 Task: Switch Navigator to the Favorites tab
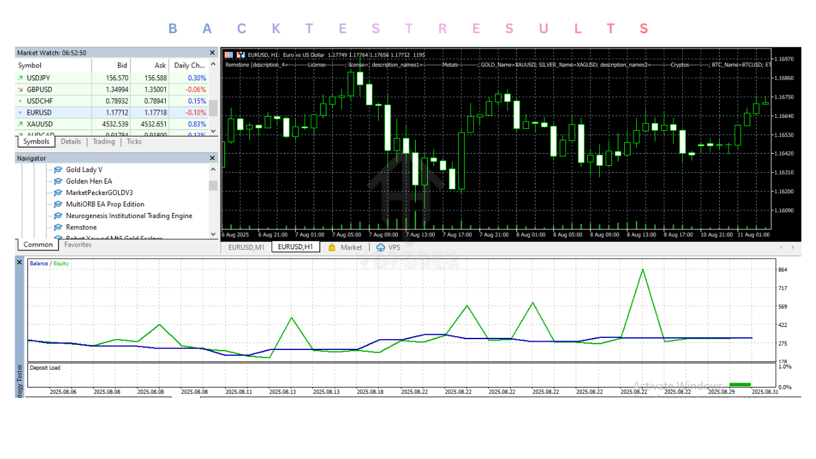[x=78, y=245]
